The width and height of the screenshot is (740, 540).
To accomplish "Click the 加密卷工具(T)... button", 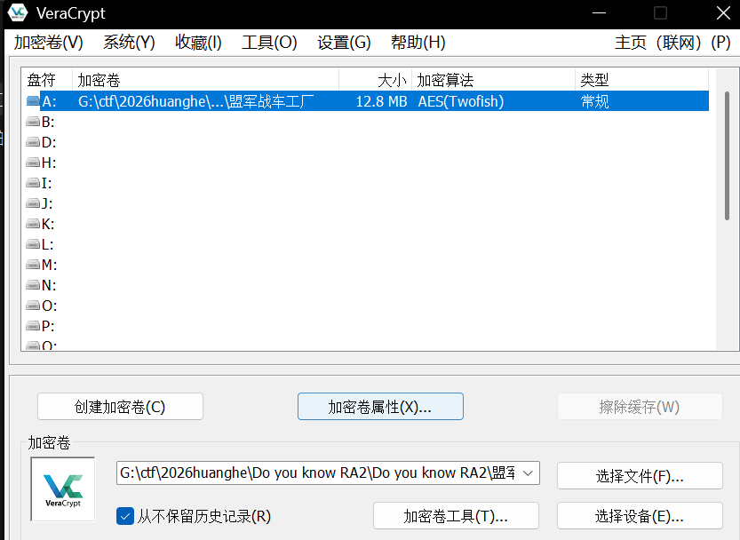I will 456,516.
